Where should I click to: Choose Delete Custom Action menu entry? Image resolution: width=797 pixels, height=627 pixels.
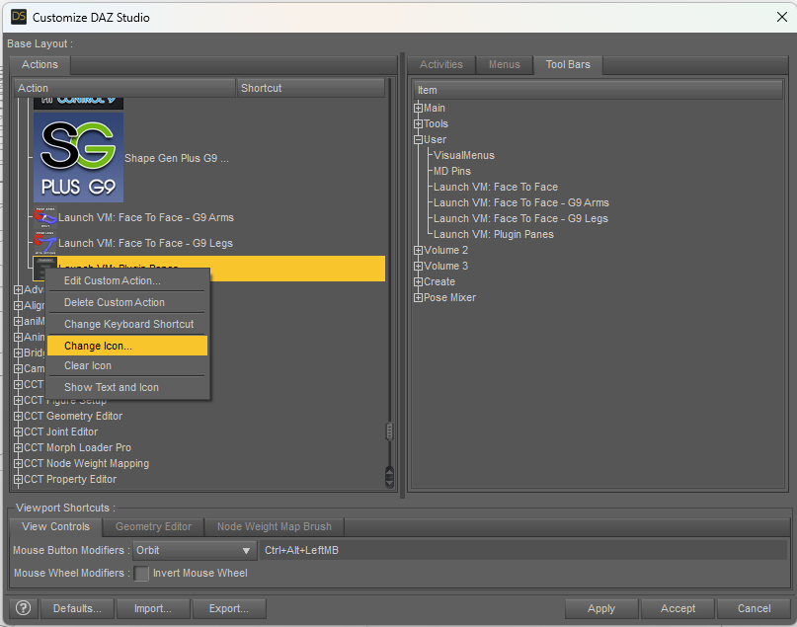[x=127, y=302]
